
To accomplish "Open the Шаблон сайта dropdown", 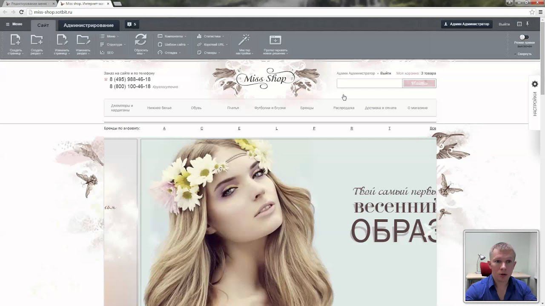I will point(173,44).
